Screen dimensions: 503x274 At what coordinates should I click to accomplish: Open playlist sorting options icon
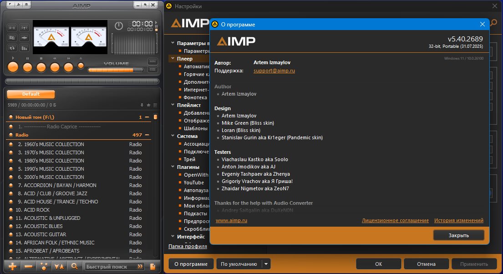(59, 266)
